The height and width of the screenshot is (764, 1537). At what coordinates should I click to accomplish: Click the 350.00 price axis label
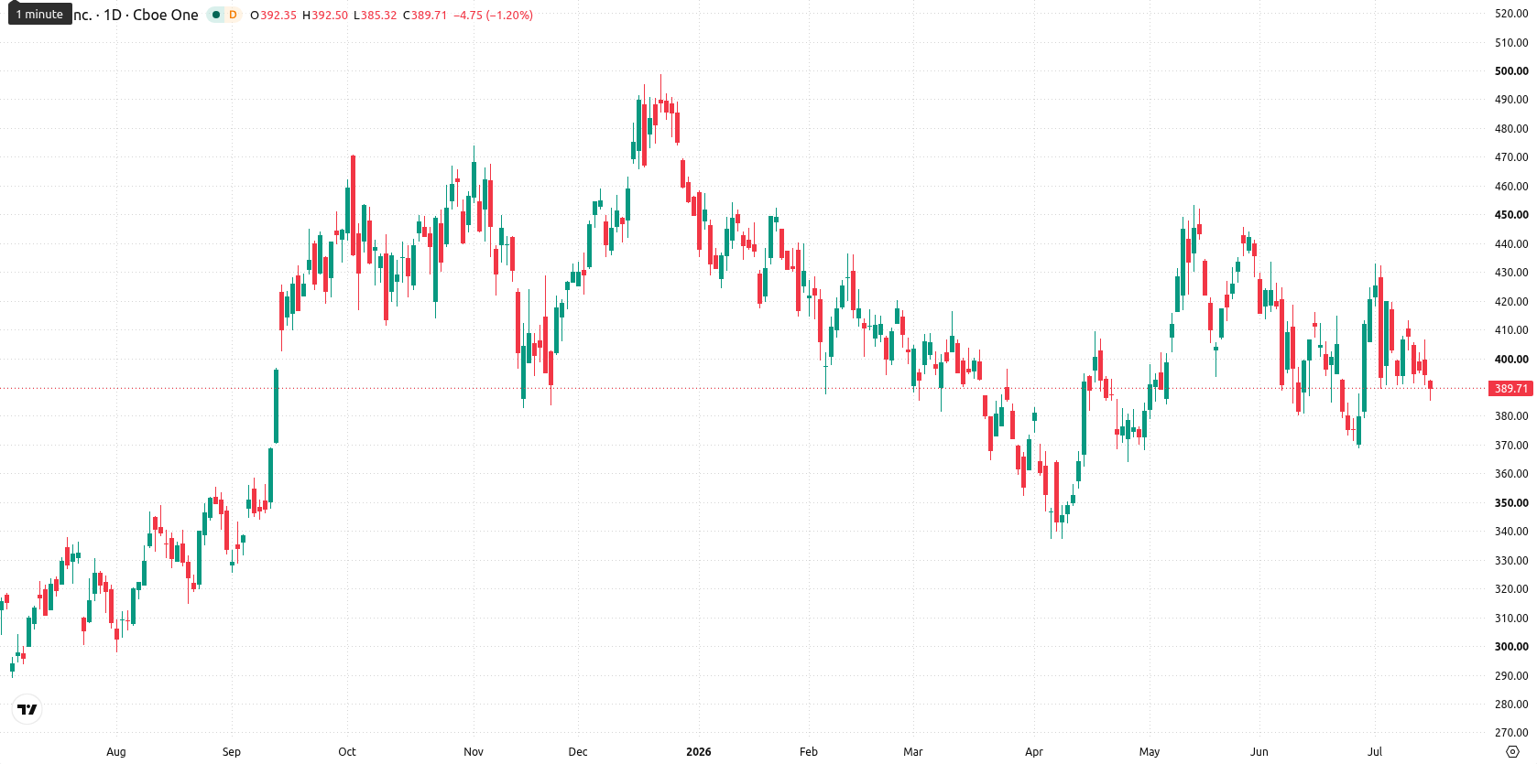[x=1511, y=502]
